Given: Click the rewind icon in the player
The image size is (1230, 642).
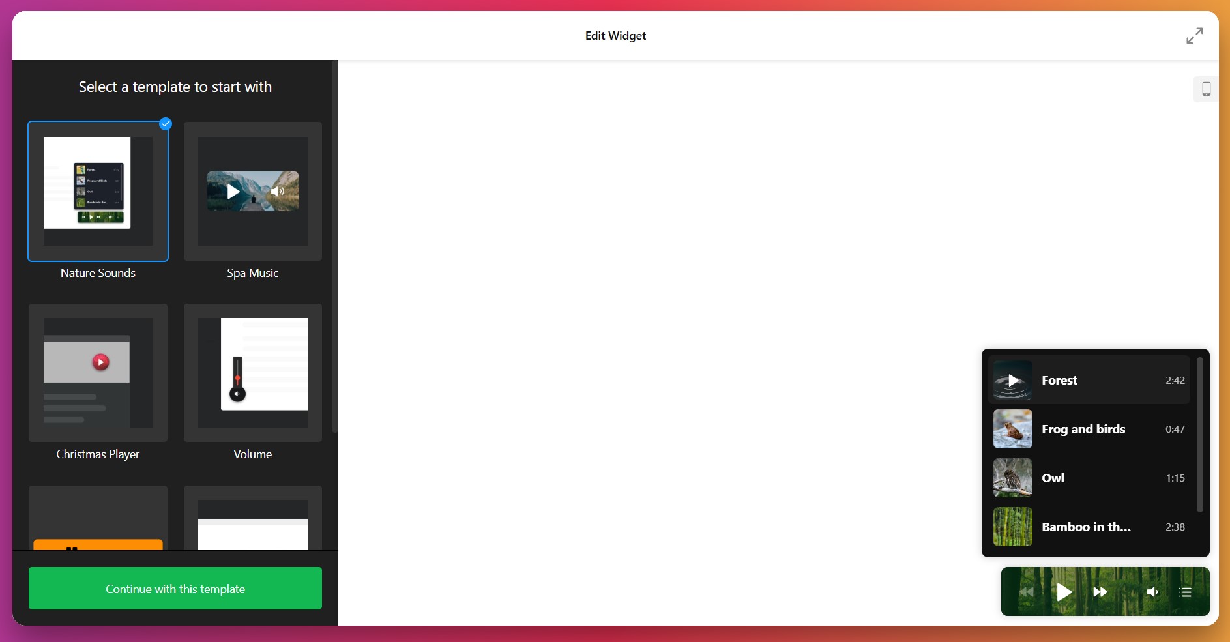Looking at the screenshot, I should pyautogui.click(x=1026, y=592).
